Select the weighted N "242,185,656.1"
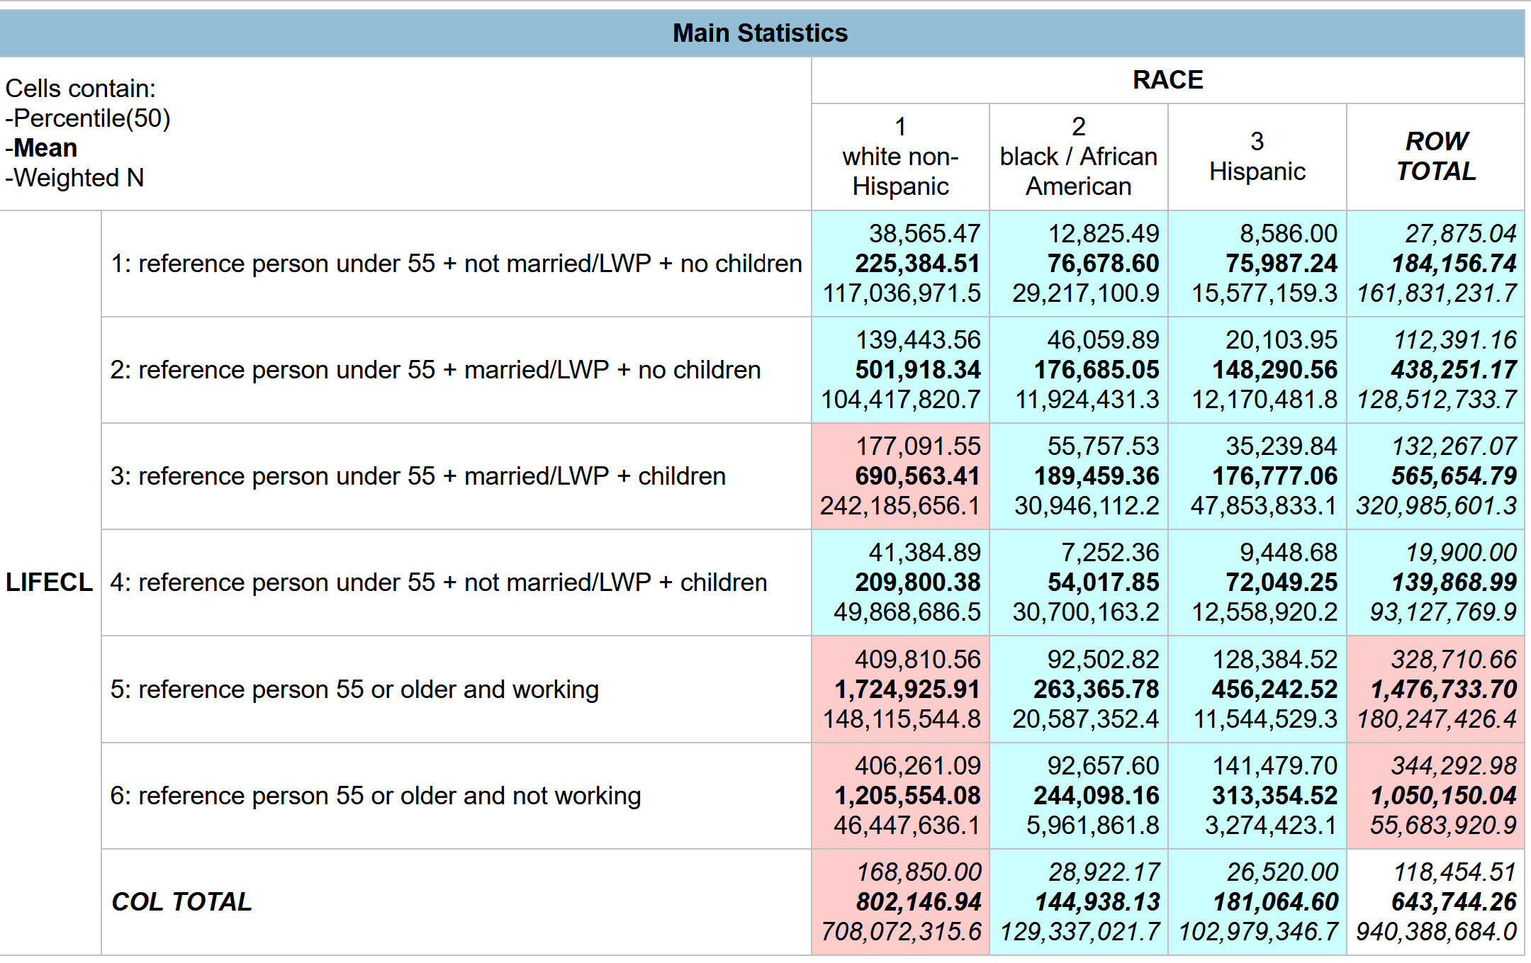 pos(900,506)
